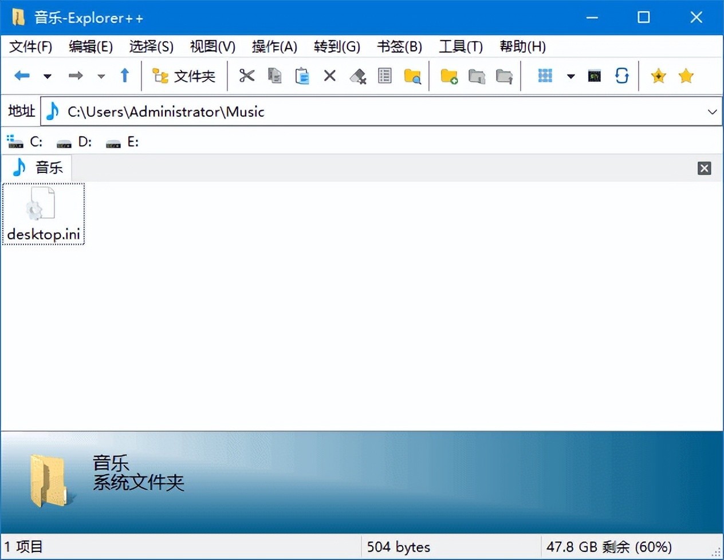Viewport: 724px width, 560px height.
Task: Click the 1 项目 status text
Action: pyautogui.click(x=24, y=547)
